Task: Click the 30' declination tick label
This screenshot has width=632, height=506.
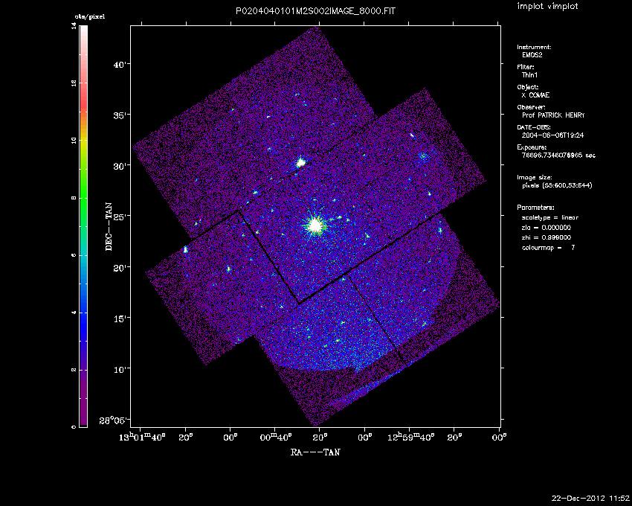Action: [x=119, y=166]
